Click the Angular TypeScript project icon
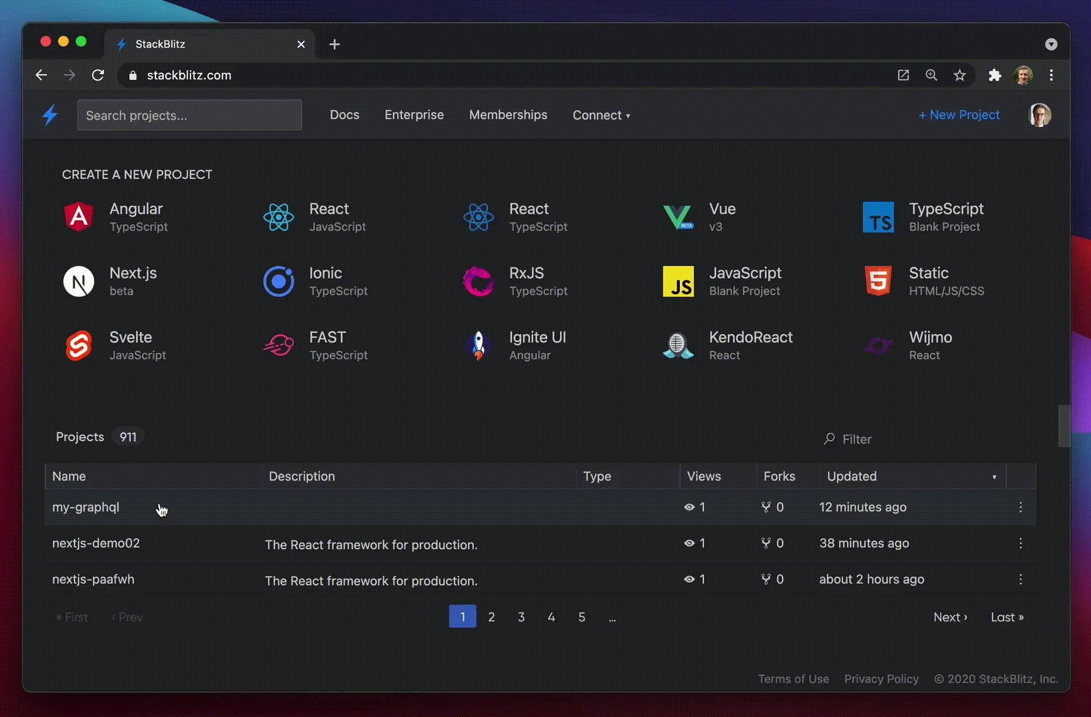1091x717 pixels. coord(79,217)
